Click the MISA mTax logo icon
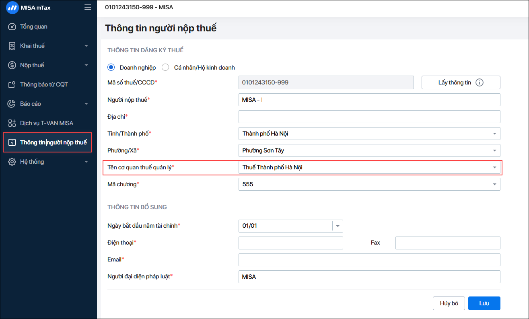The width and height of the screenshot is (529, 319). (x=12, y=7)
